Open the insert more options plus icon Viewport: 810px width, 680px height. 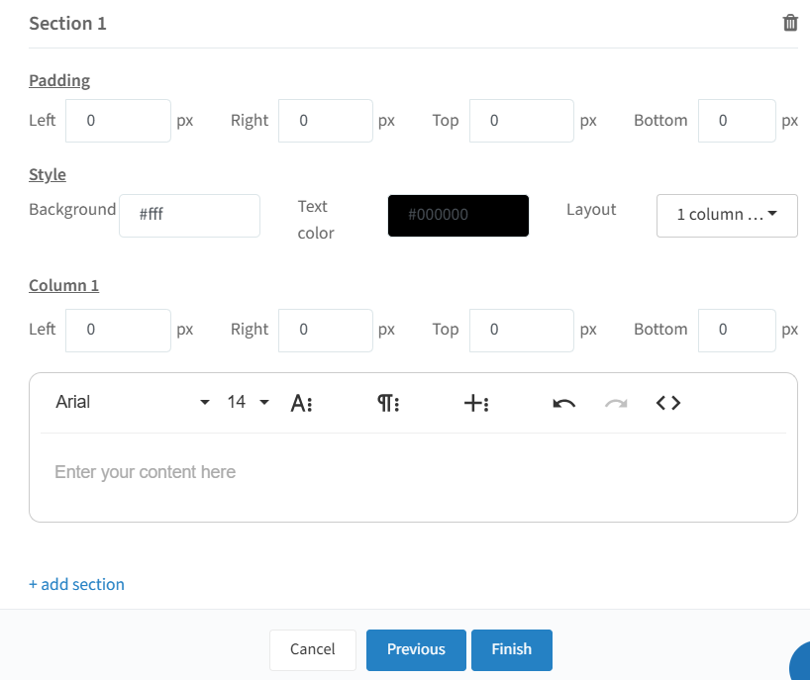476,403
